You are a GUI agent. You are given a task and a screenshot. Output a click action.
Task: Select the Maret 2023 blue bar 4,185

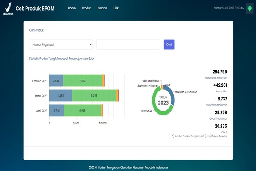61,96
